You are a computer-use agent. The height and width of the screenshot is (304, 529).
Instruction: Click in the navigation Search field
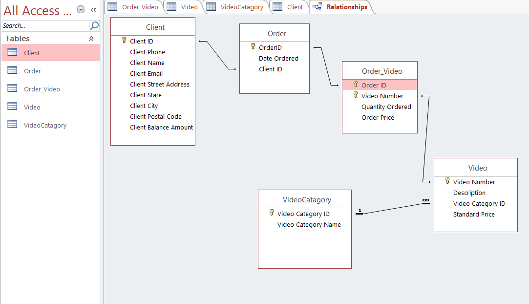[45, 25]
